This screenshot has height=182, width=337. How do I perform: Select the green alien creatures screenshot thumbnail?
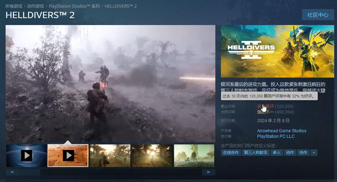pos(194,156)
